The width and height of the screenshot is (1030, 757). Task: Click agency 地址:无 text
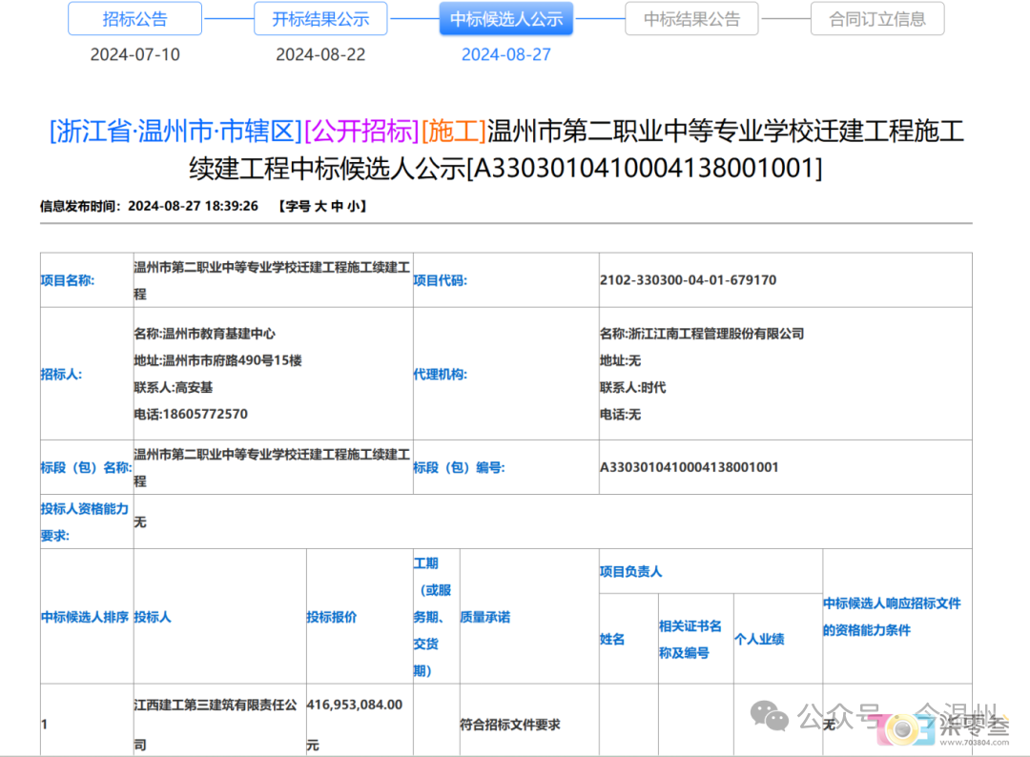click(x=620, y=360)
